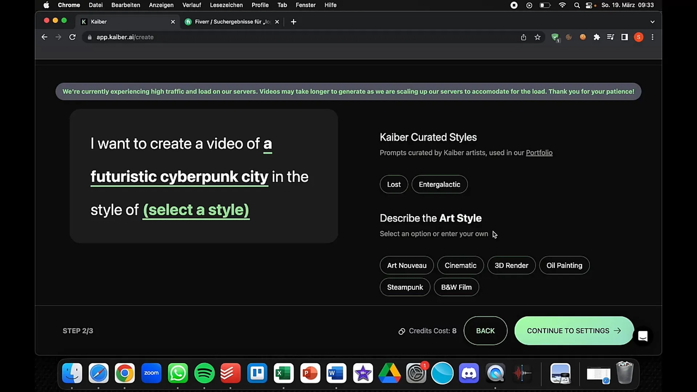Viewport: 697px width, 392px height.
Task: Select the 'B&W Film' style button
Action: 456,287
